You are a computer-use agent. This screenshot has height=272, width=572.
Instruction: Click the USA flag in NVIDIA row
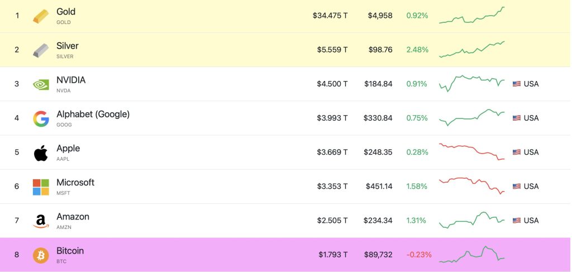click(x=516, y=84)
